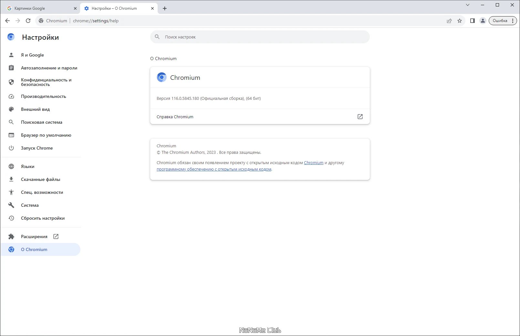Close the Настройки – О Chromium tab
Image resolution: width=520 pixels, height=336 pixels.
pos(152,8)
